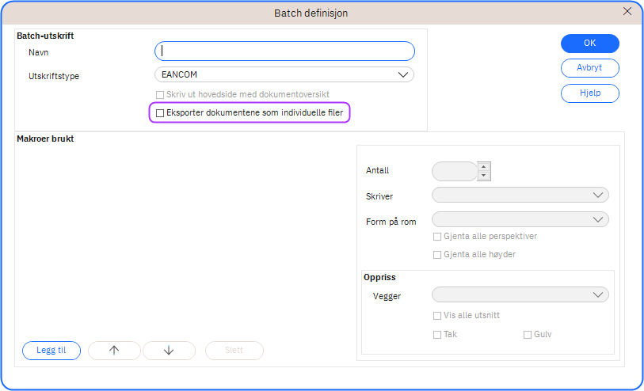Open Hjelp for this dialog
Viewport: 644px width, 391px height.
[x=589, y=93]
